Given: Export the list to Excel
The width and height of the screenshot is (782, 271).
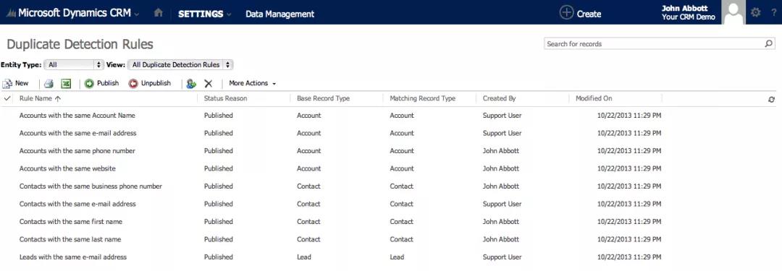Looking at the screenshot, I should 66,84.
